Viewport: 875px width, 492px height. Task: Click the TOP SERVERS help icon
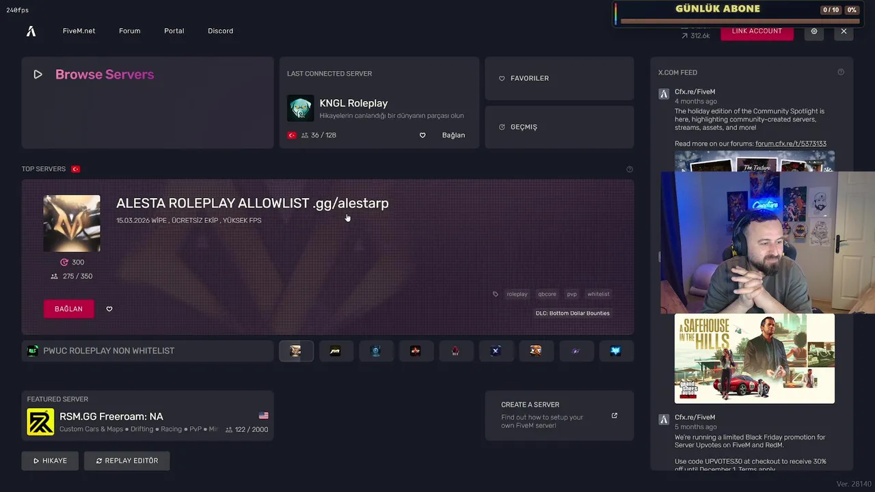coord(630,169)
